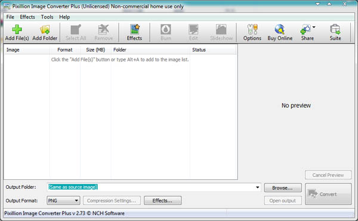This screenshot has width=358, height=221.
Task: Click the Share thumbs-up icon
Action: [305, 29]
